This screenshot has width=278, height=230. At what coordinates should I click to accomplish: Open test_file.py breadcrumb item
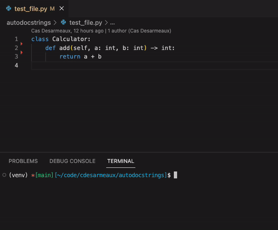[x=86, y=23]
